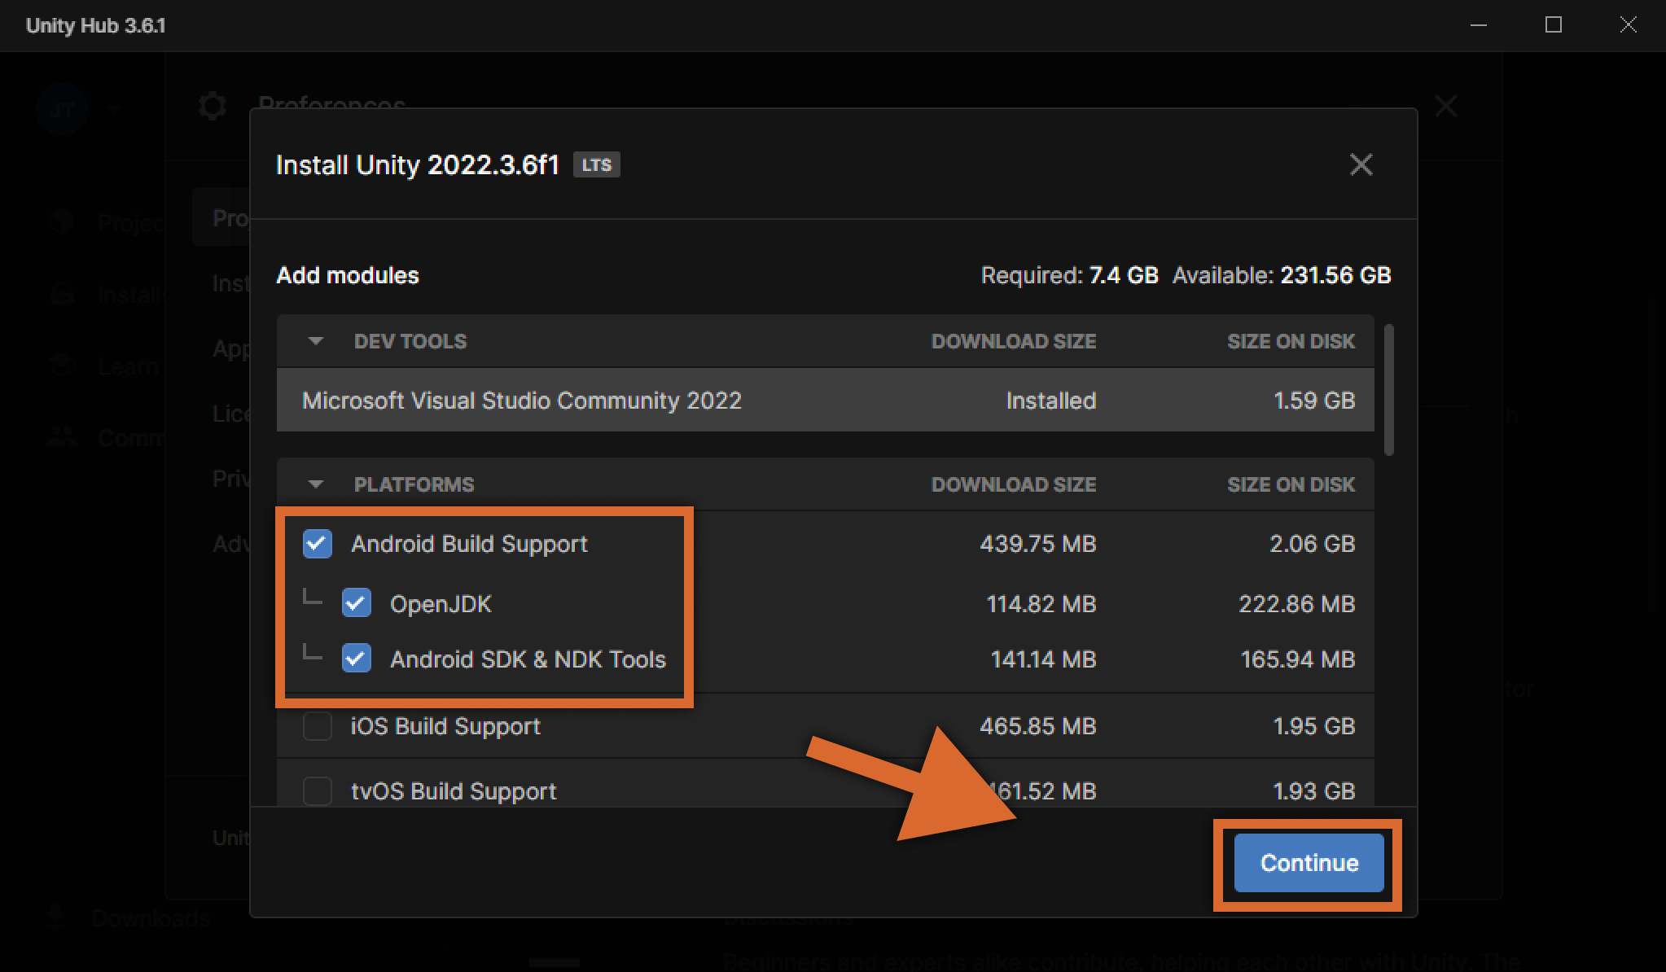The height and width of the screenshot is (972, 1666).
Task: Open the account dropdown next to JT
Action: tap(114, 108)
